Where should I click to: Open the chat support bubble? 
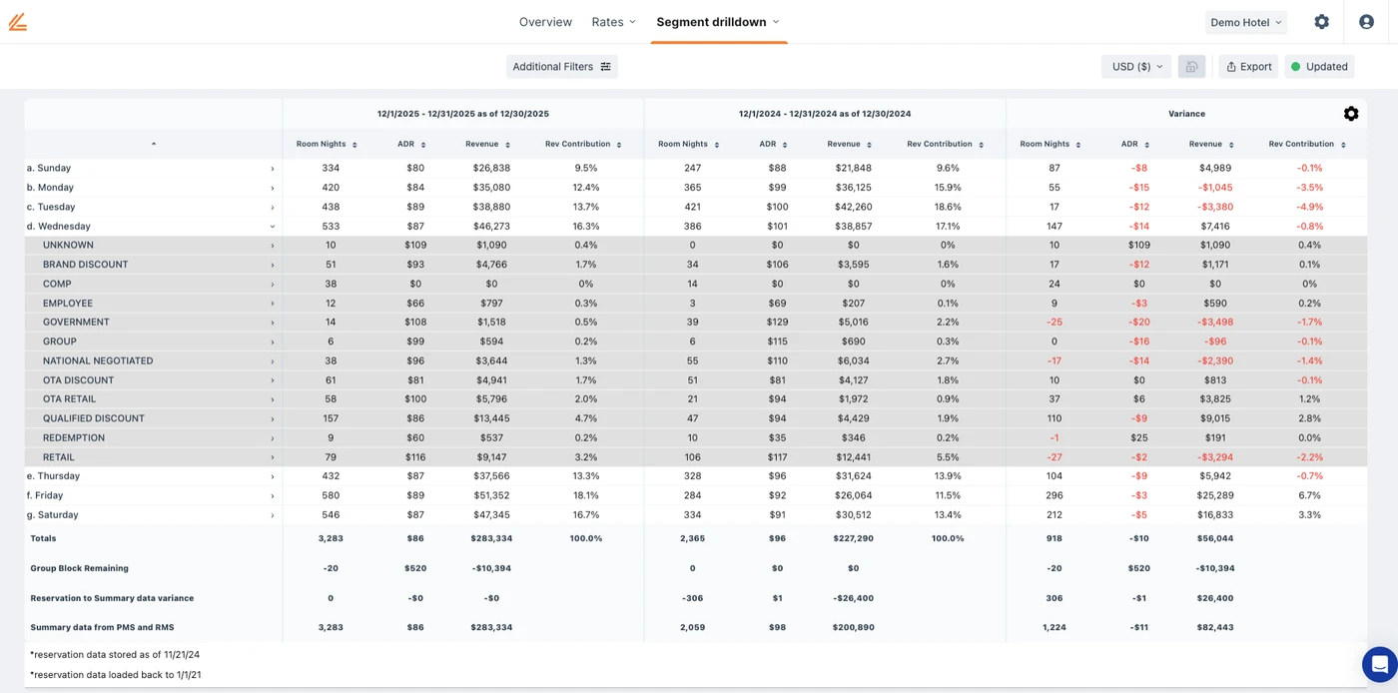coord(1379,663)
